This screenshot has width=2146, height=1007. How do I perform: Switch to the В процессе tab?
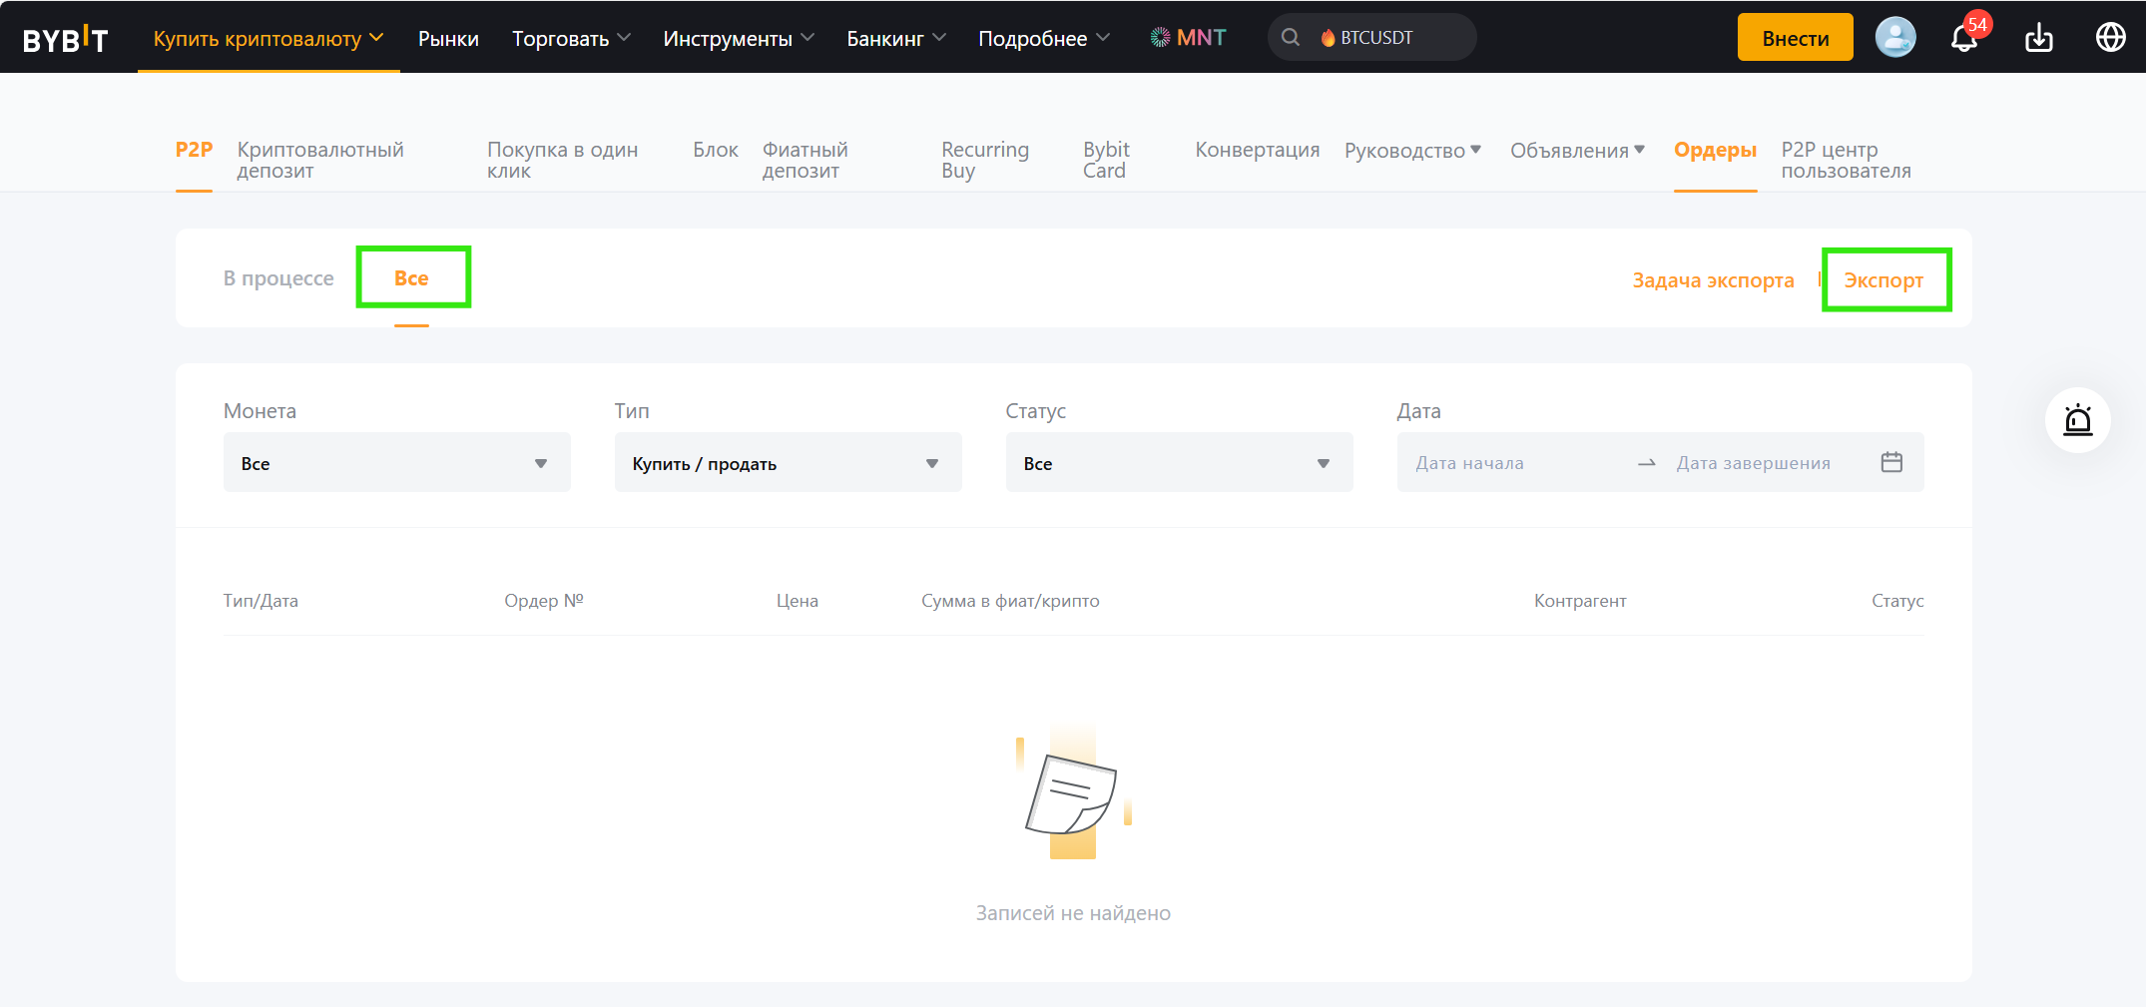click(278, 278)
